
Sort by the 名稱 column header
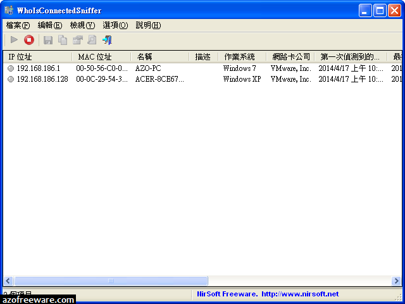pyautogui.click(x=160, y=57)
